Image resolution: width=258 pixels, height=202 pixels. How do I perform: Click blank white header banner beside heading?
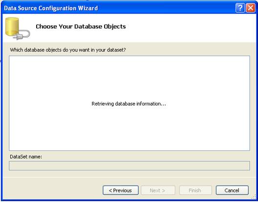pos(189,28)
